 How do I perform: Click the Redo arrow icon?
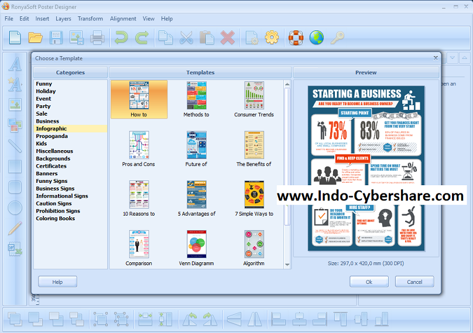pos(142,37)
